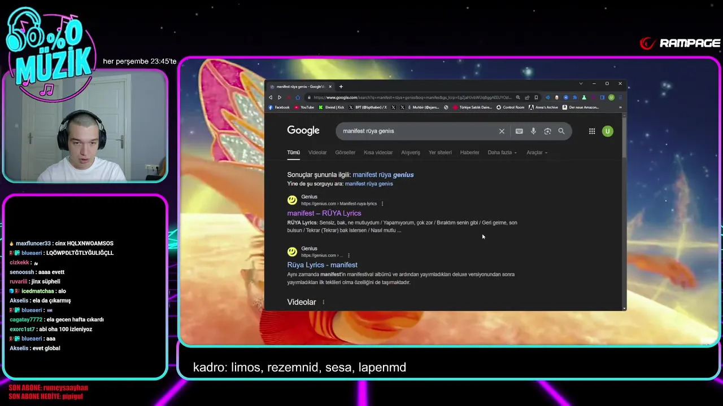Zoom the page with the address bar magnifier
Screen dimensions: 723x406
click(518, 98)
